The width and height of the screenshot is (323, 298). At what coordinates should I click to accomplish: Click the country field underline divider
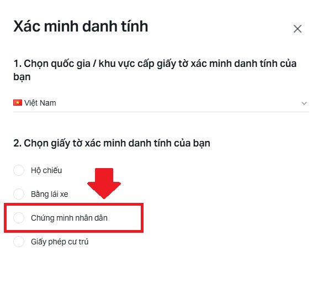(x=161, y=112)
